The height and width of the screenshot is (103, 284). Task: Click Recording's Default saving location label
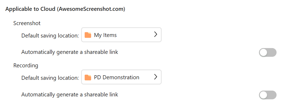(x=50, y=78)
